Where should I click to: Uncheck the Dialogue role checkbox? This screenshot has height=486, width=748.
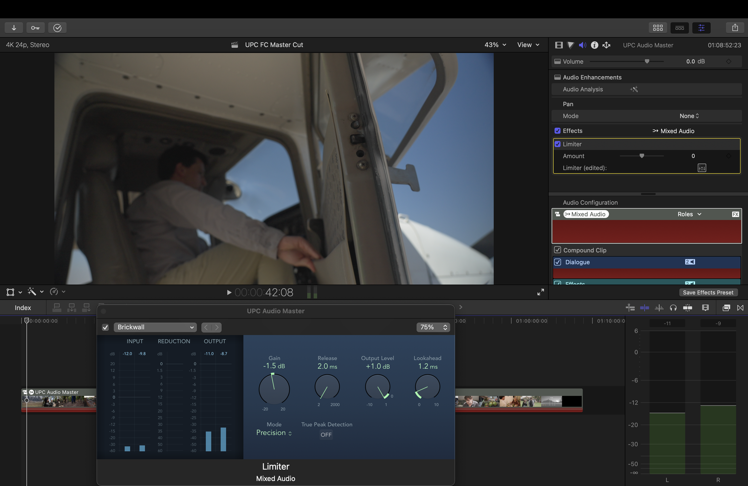(x=557, y=262)
